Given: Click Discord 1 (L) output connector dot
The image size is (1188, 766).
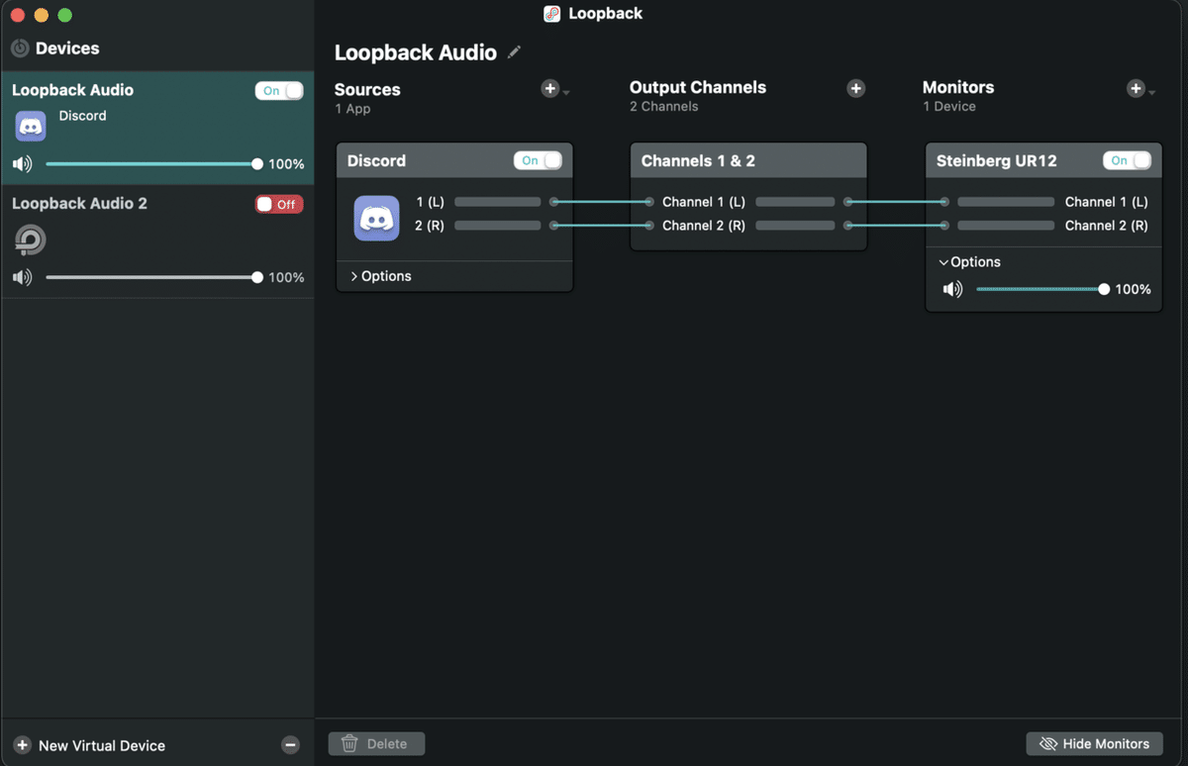Looking at the screenshot, I should [554, 202].
